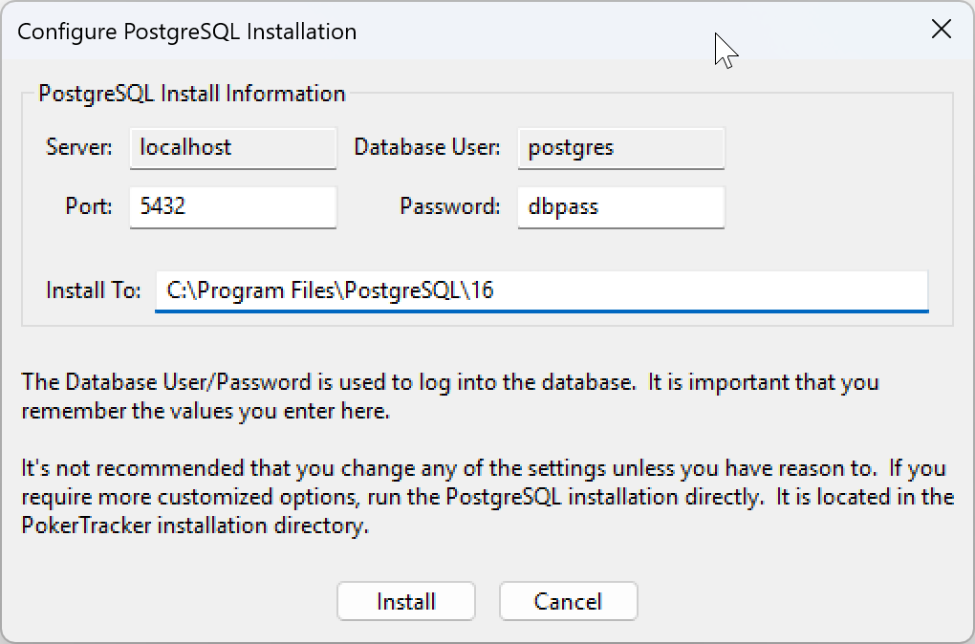
Task: Close the Configure PostgreSQL Installation window
Action: [942, 30]
